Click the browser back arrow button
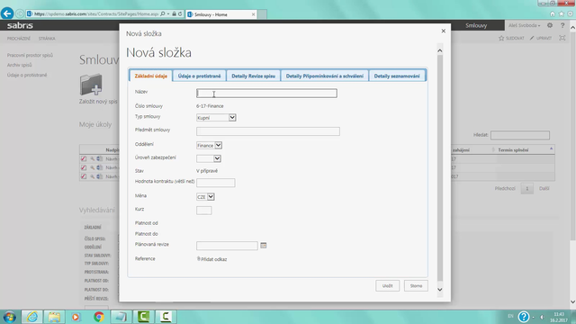Image resolution: width=576 pixels, height=324 pixels. (x=7, y=13)
